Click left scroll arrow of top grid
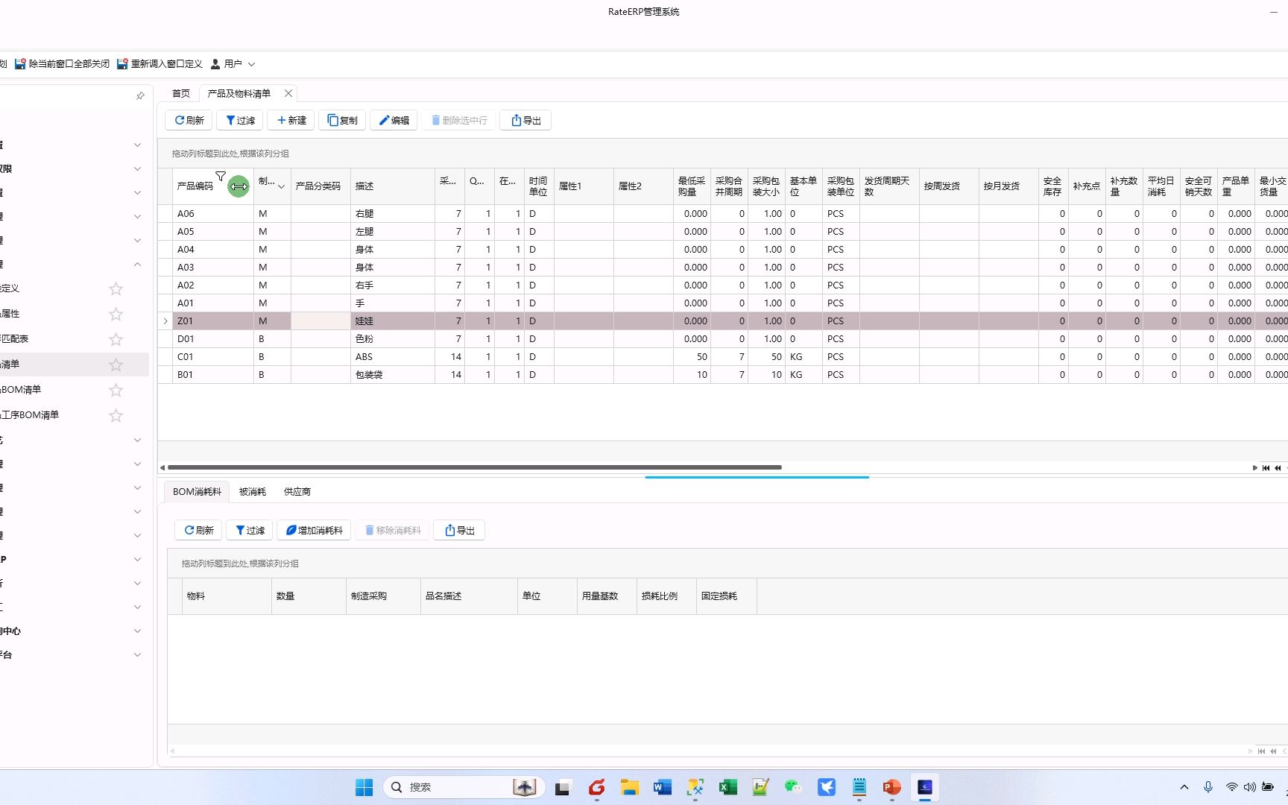The height and width of the screenshot is (805, 1288). [162, 467]
